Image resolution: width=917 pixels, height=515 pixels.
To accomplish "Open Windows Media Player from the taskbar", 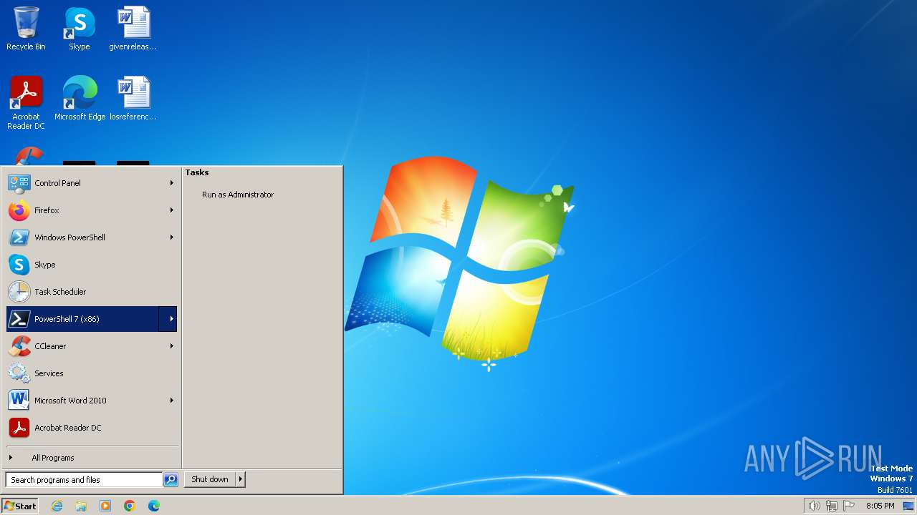I will pyautogui.click(x=105, y=506).
